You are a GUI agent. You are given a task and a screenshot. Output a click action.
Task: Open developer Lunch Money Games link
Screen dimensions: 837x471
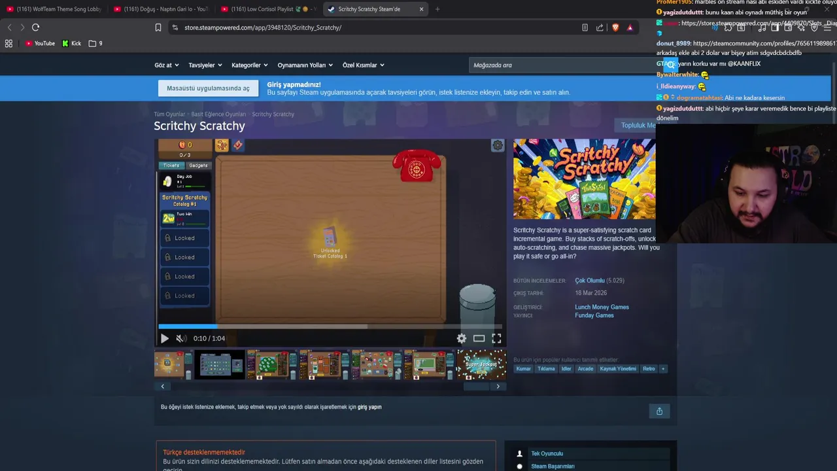pos(602,307)
